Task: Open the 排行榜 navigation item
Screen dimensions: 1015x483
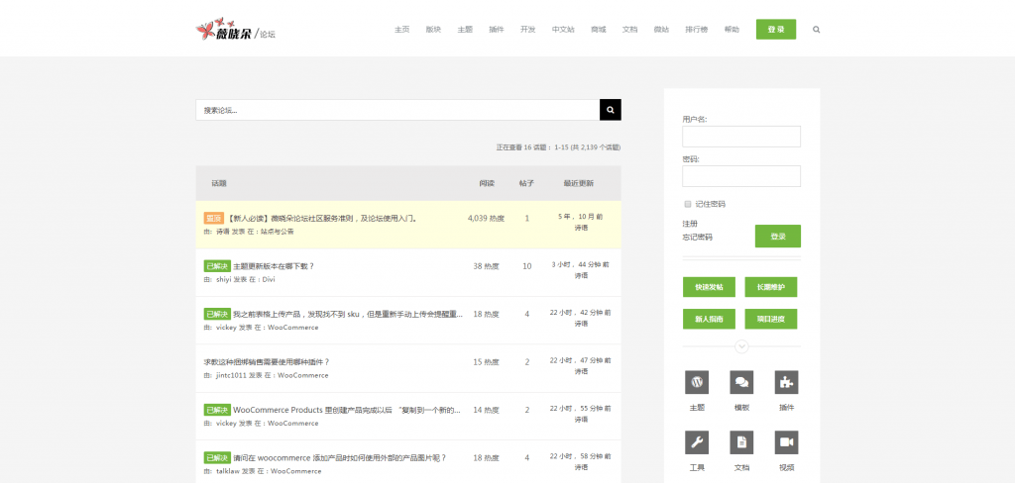Action: (x=697, y=29)
